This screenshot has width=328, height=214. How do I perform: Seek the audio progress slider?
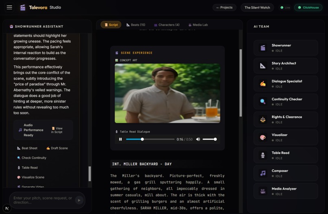(x=150, y=139)
